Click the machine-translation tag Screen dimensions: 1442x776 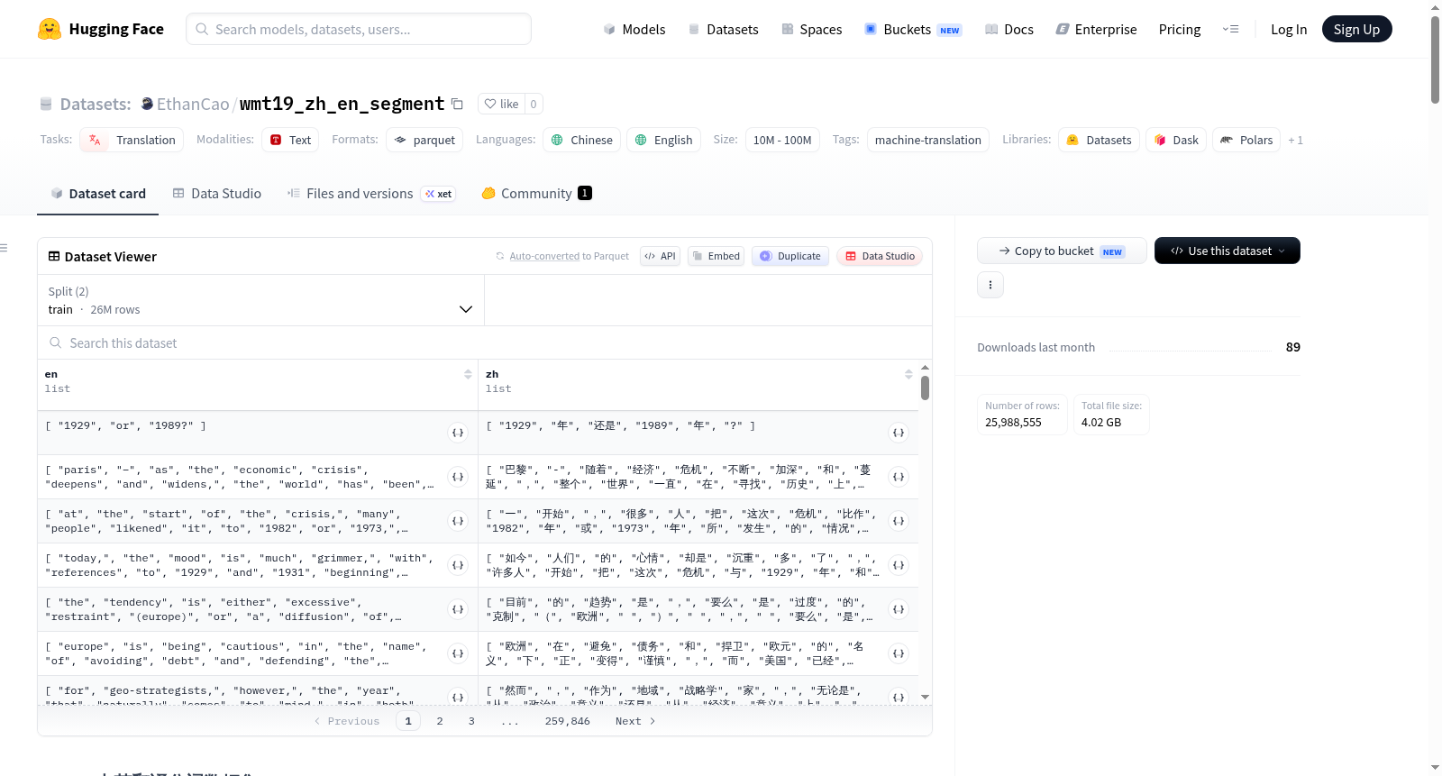point(928,140)
